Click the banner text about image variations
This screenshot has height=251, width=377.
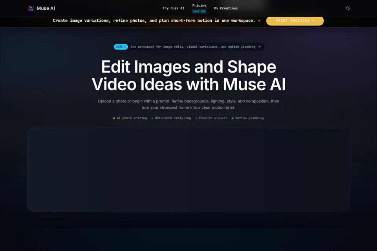[x=154, y=21]
